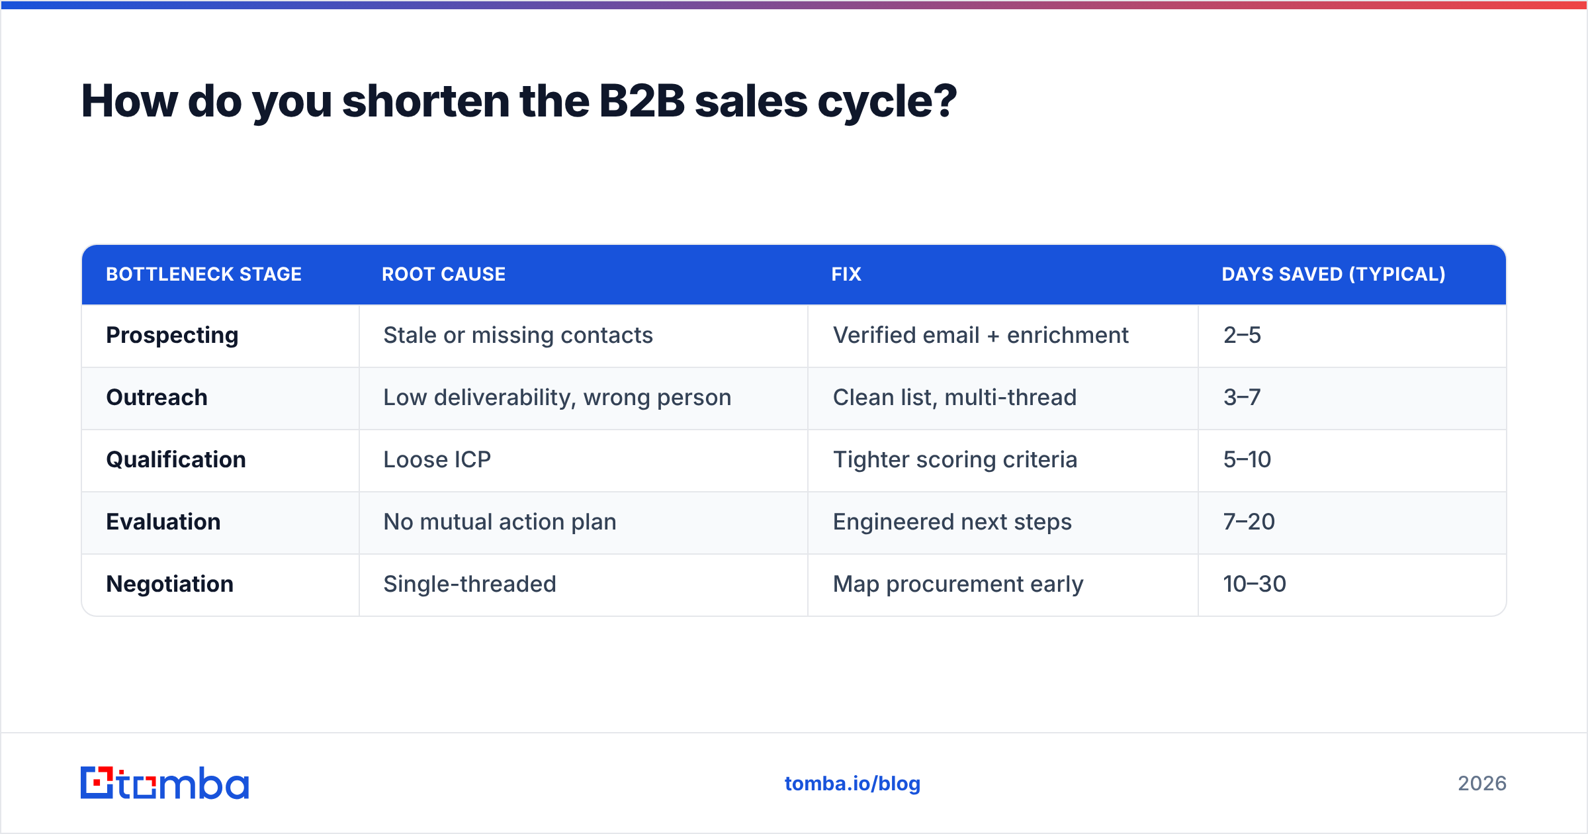Image resolution: width=1588 pixels, height=834 pixels.
Task: Select the 'Evaluation' row label
Action: tap(163, 522)
